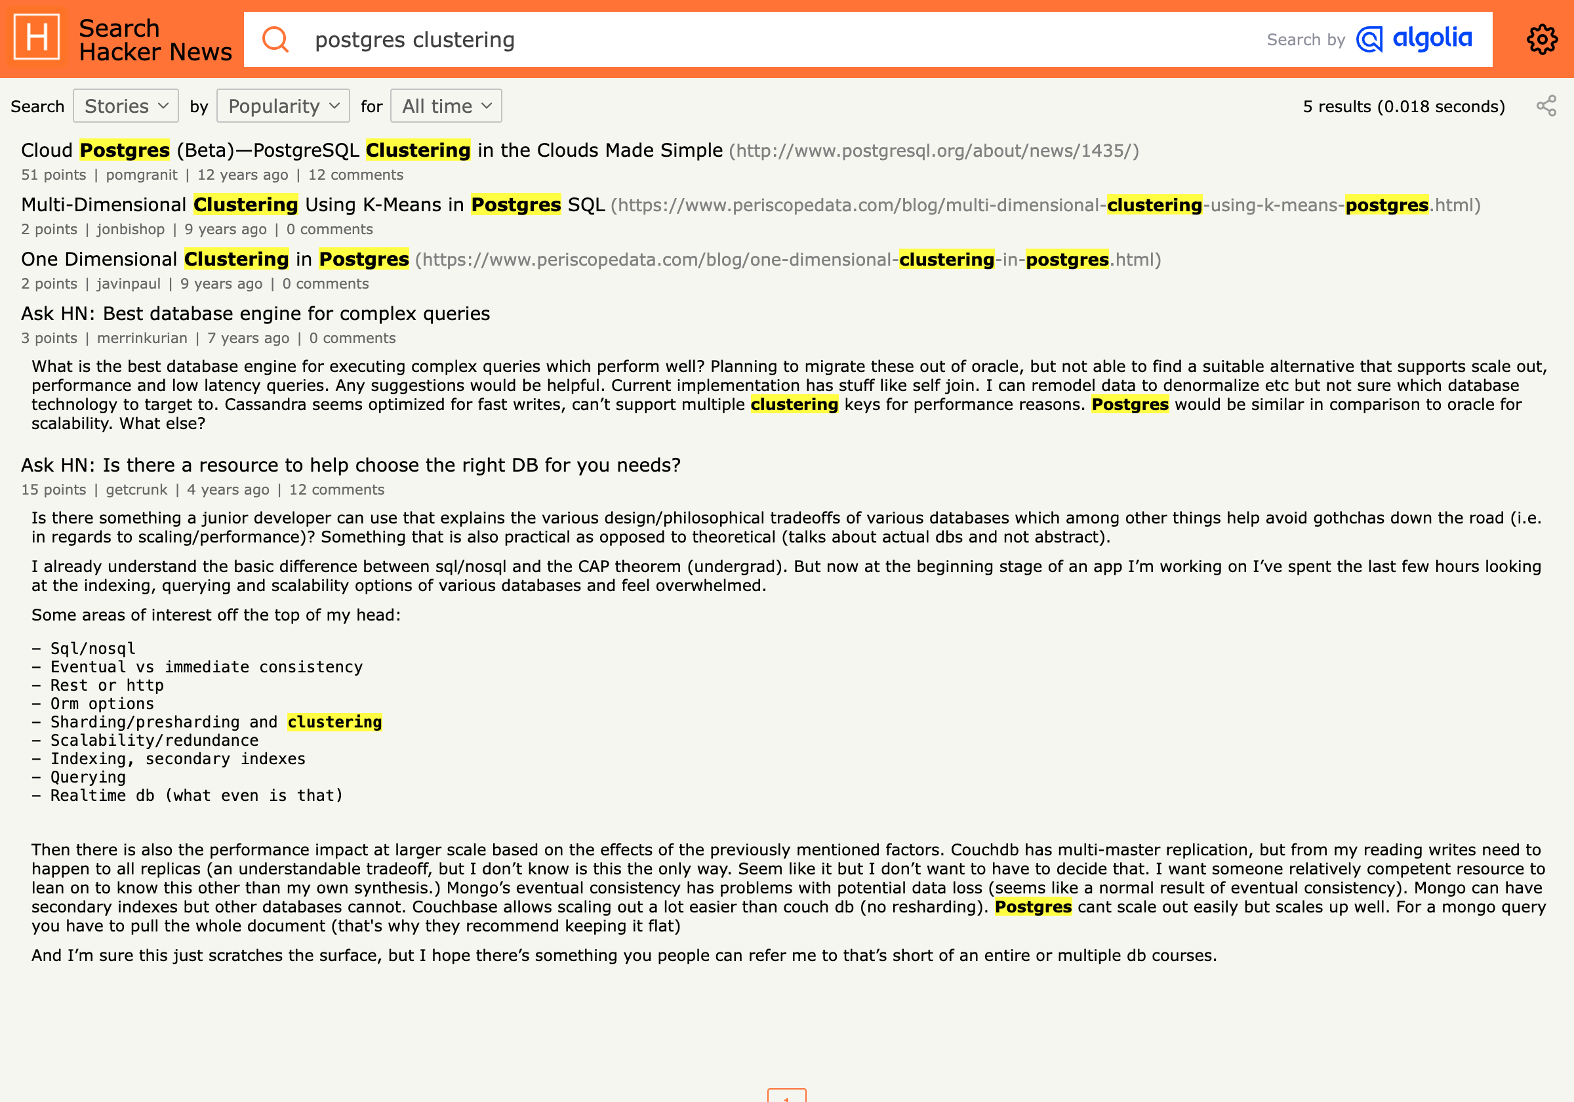Click the '7 years ago' timestamp
The height and width of the screenshot is (1102, 1574).
[248, 338]
